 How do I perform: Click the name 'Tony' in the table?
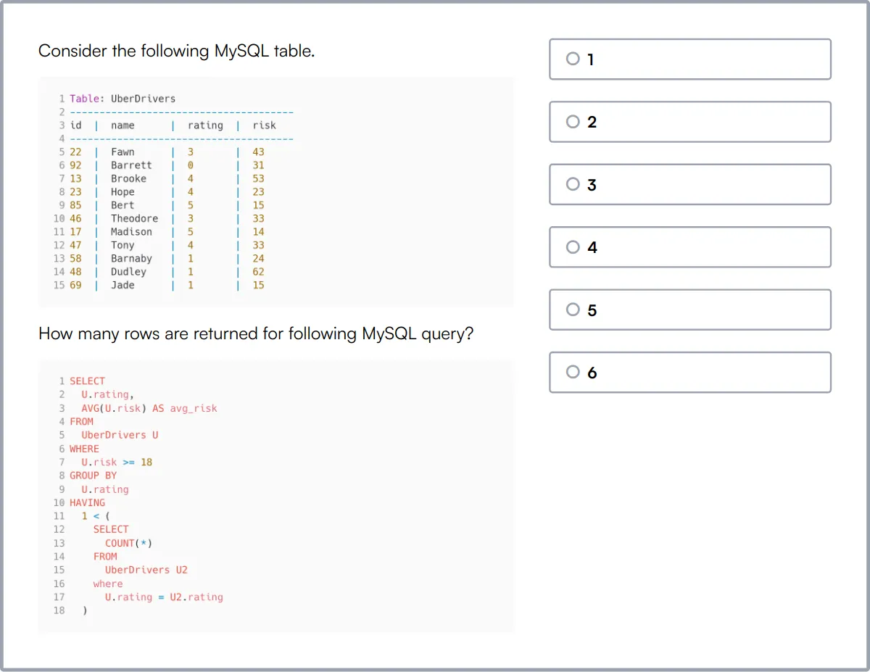pyautogui.click(x=123, y=245)
